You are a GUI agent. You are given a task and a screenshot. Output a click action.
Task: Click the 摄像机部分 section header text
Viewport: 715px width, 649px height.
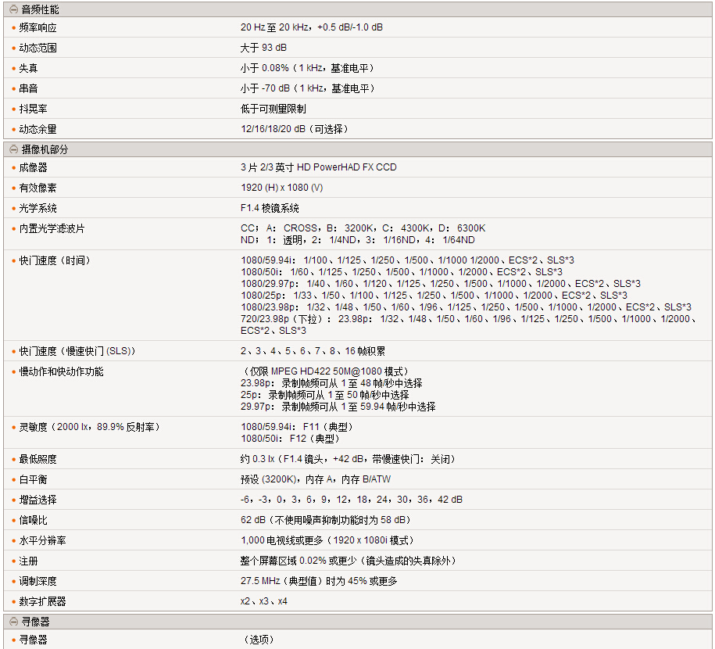[45, 149]
